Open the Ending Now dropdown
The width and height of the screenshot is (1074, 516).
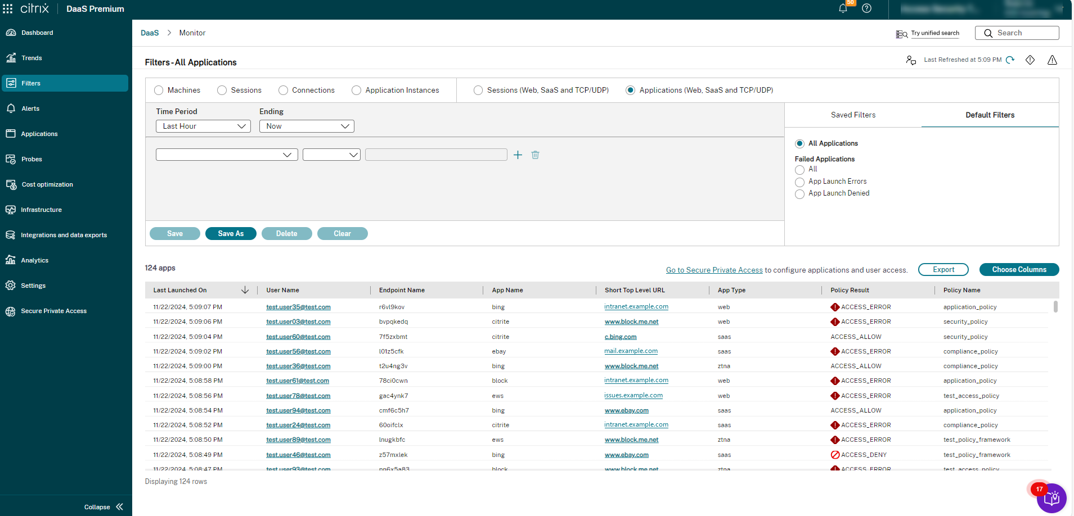point(307,126)
